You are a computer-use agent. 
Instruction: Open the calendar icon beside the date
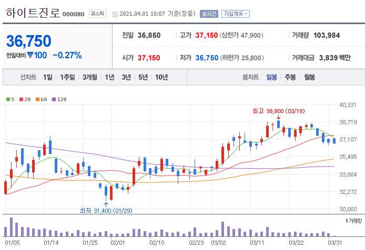pyautogui.click(x=115, y=14)
